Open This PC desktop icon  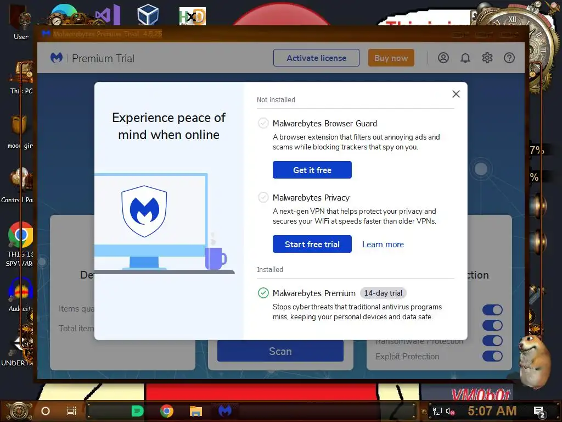[21, 77]
